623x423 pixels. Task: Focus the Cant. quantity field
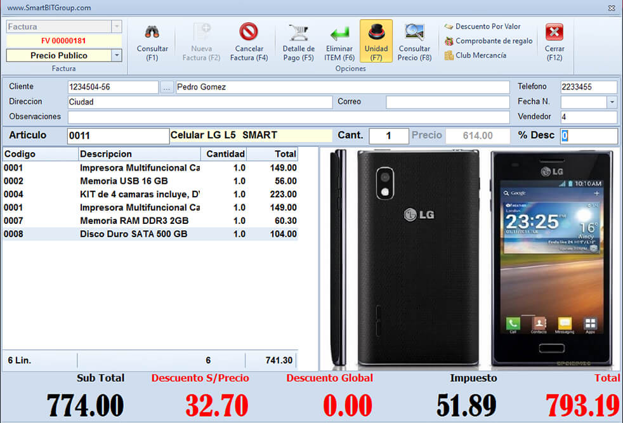(388, 136)
